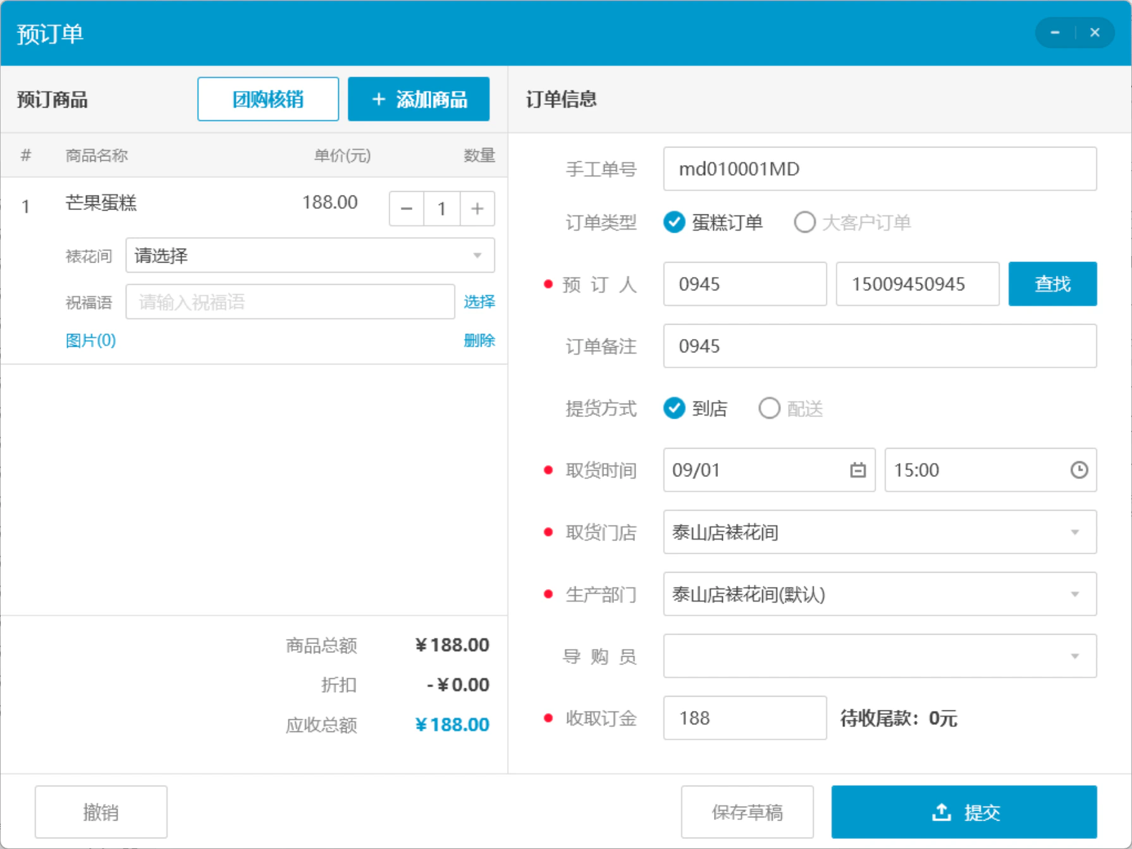Focus the 手工单号 input field
Viewport: 1132px width, 849px height.
pyautogui.click(x=880, y=169)
